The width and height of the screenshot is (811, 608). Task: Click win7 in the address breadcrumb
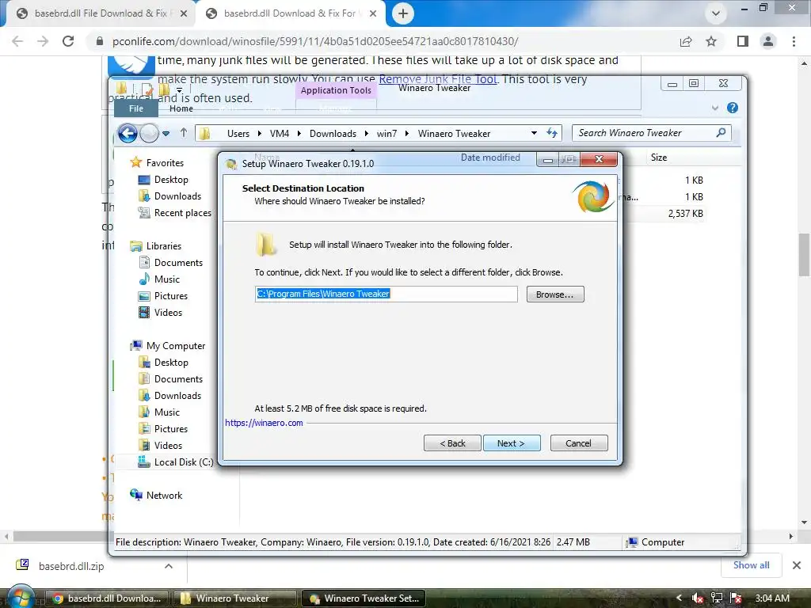click(386, 133)
